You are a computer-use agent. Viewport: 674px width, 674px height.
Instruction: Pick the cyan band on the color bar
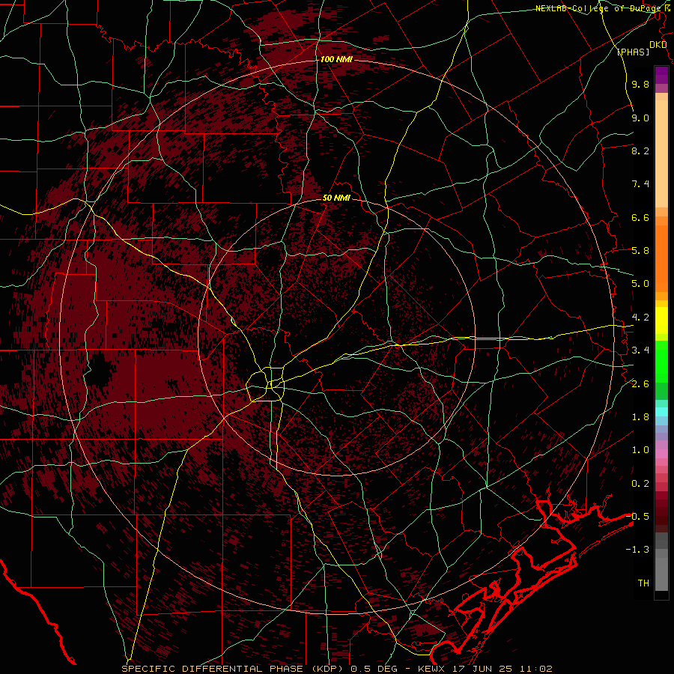pos(661,412)
